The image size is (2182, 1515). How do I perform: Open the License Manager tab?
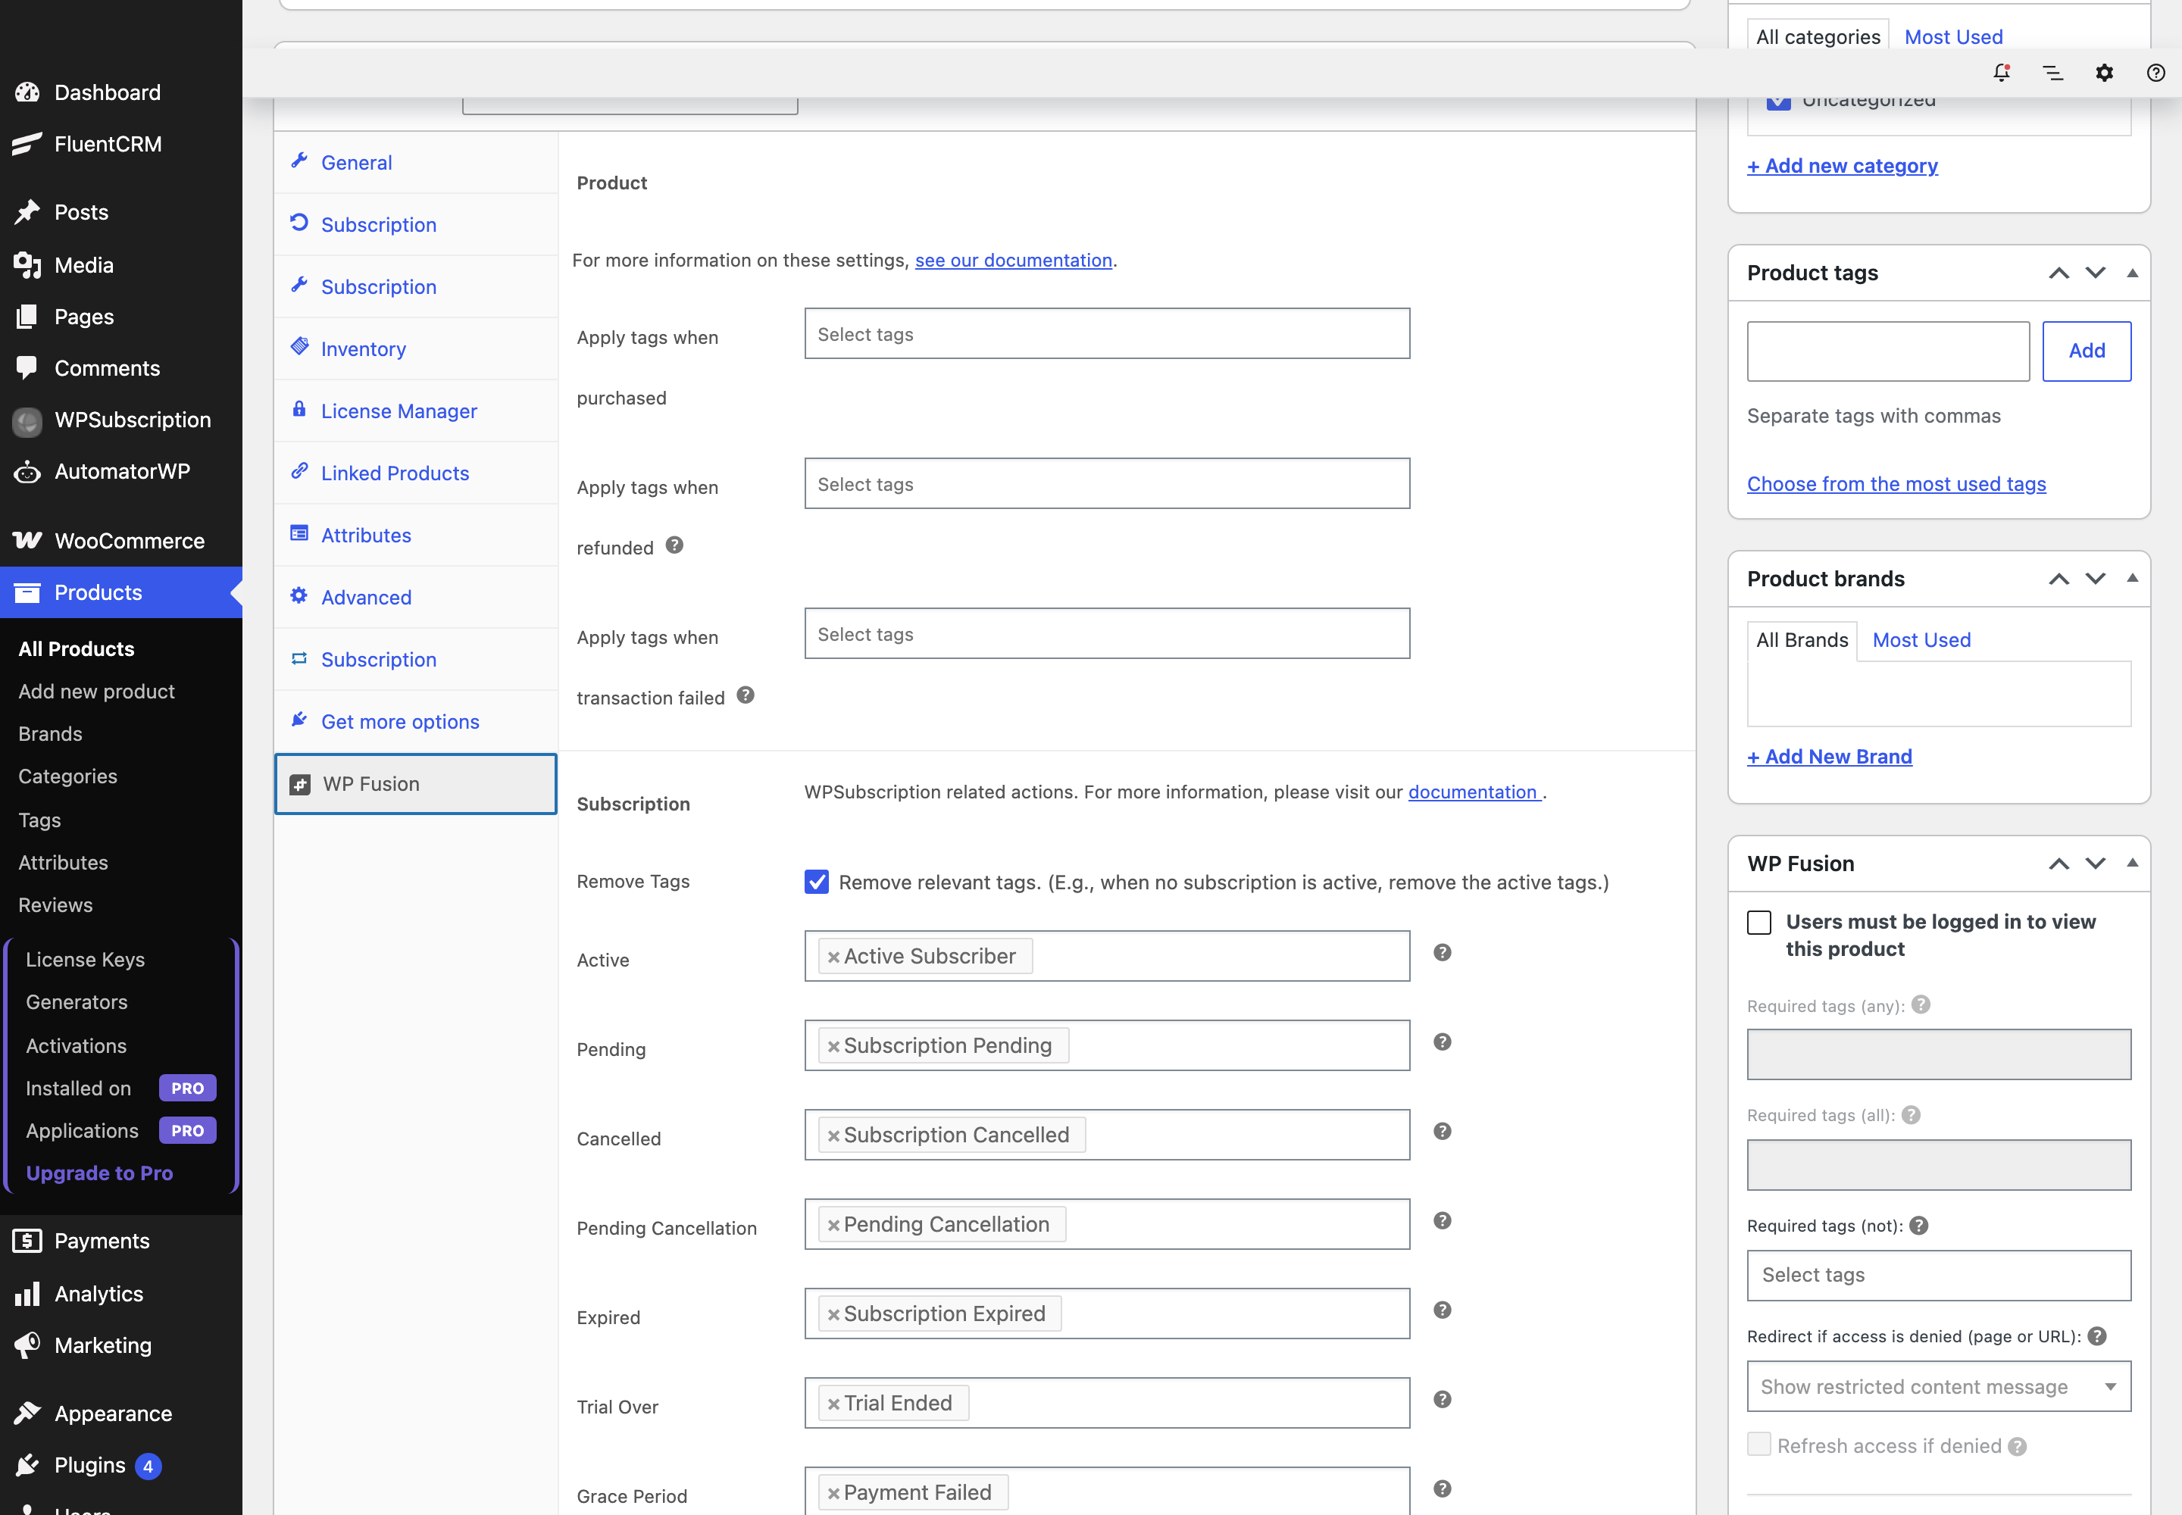(415, 411)
